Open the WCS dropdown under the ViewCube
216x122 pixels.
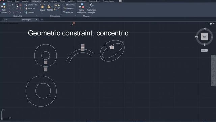tap(204, 50)
